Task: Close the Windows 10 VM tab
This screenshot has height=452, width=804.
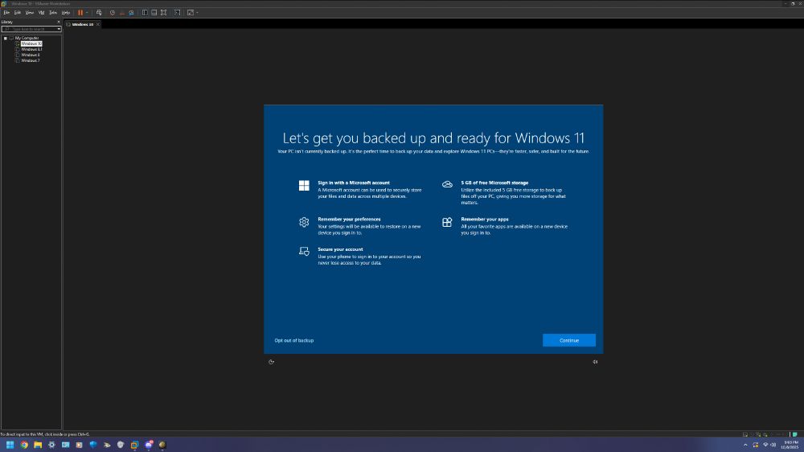Action: [x=98, y=24]
